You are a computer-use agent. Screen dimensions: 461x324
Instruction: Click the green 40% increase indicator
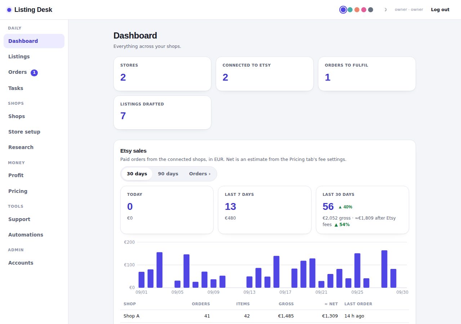point(345,207)
